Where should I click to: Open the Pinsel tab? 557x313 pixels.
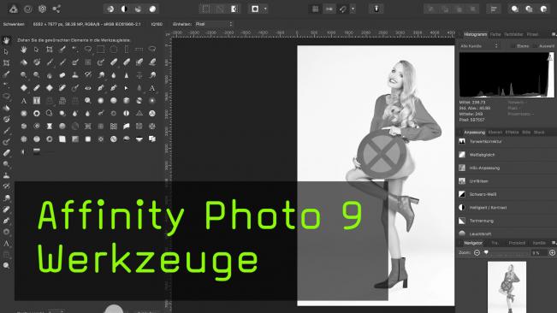point(532,34)
